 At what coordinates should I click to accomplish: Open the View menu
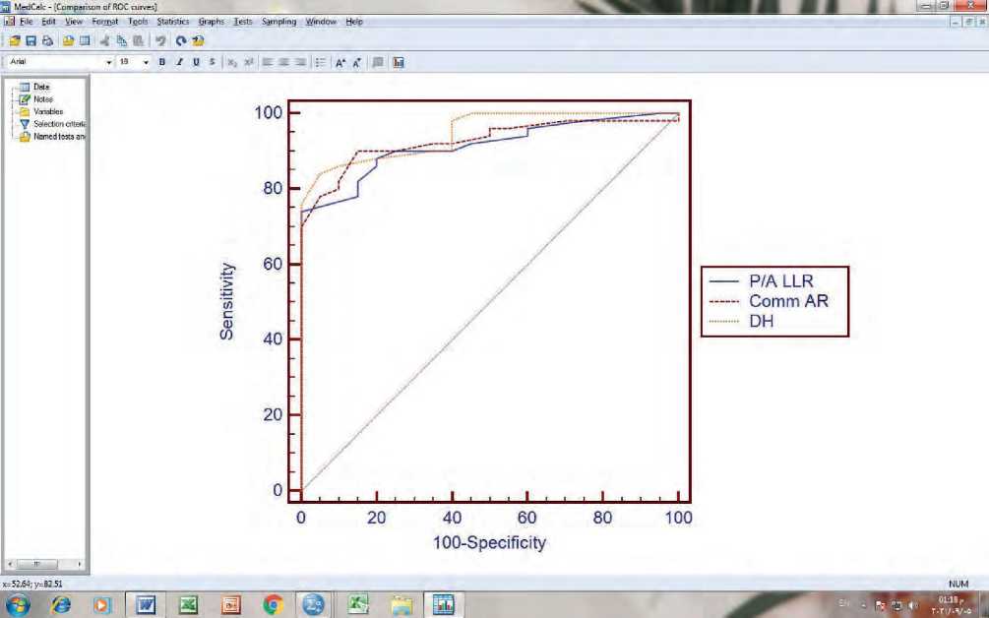coord(74,22)
